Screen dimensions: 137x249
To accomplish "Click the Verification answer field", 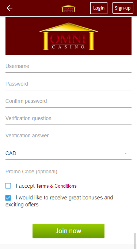I will (x=68, y=136).
